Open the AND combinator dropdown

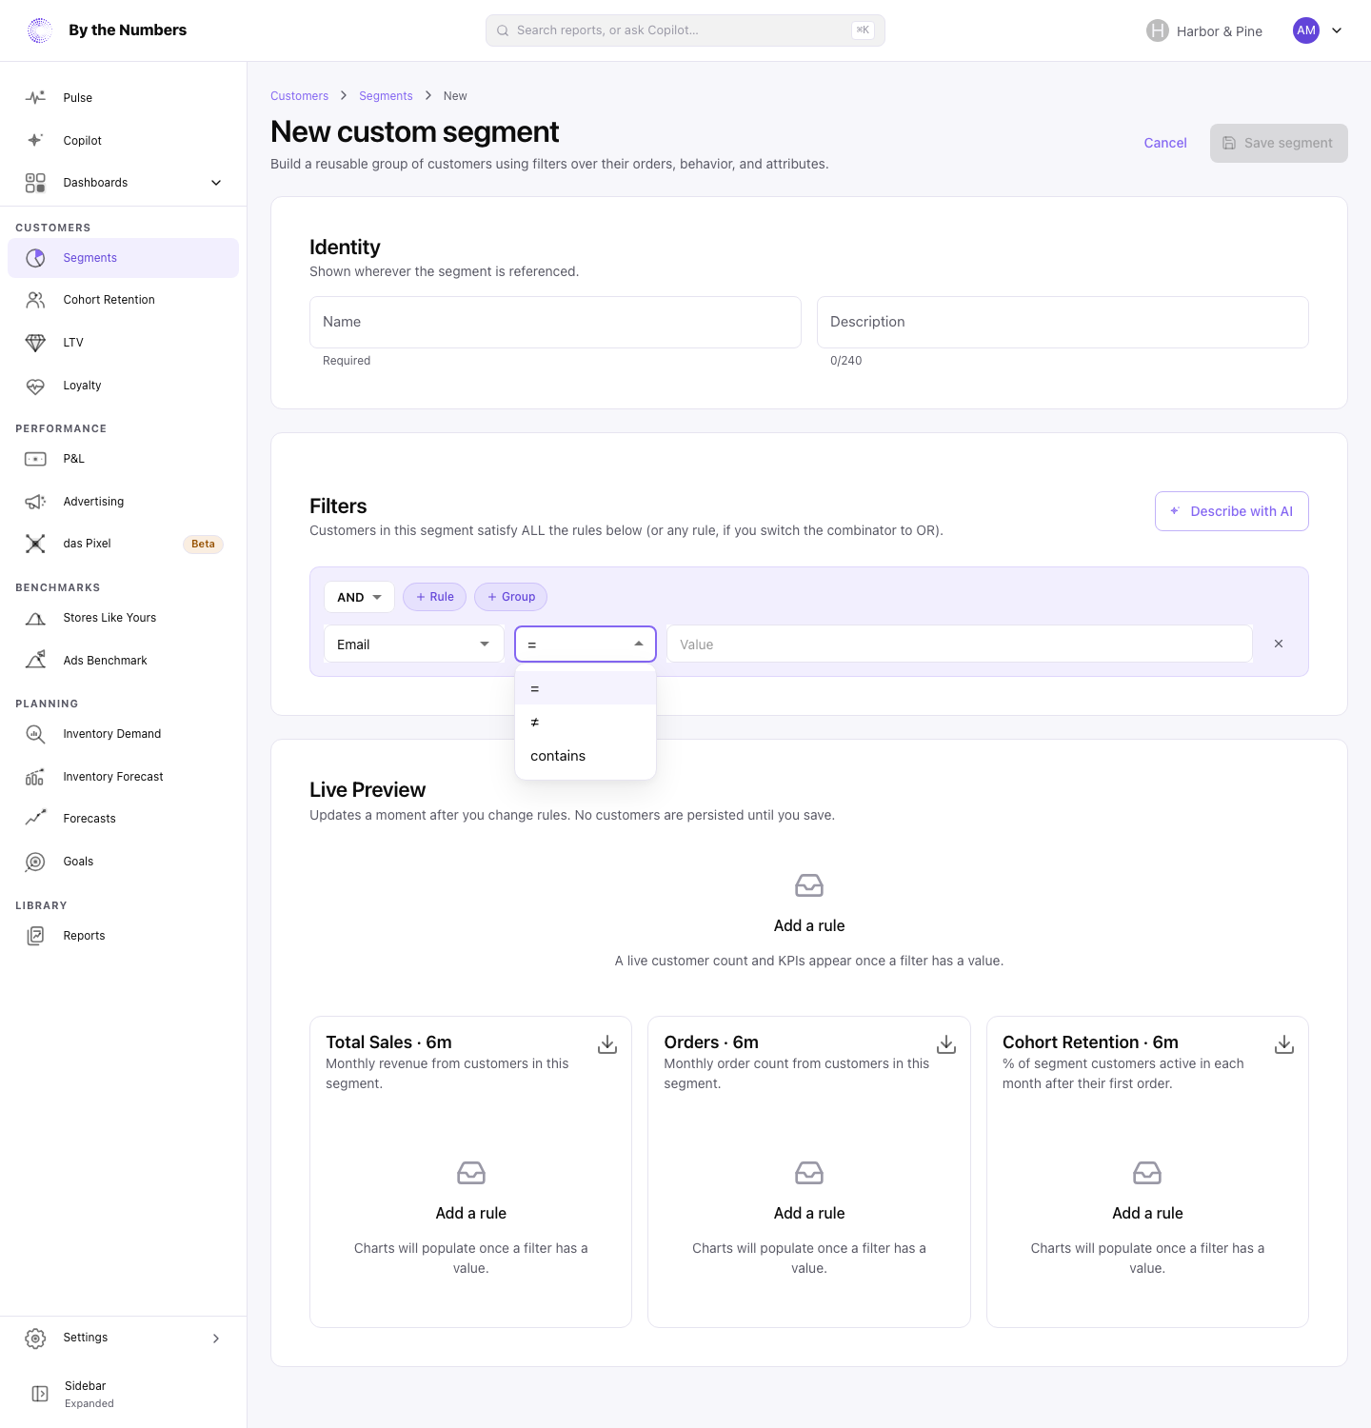pos(359,597)
